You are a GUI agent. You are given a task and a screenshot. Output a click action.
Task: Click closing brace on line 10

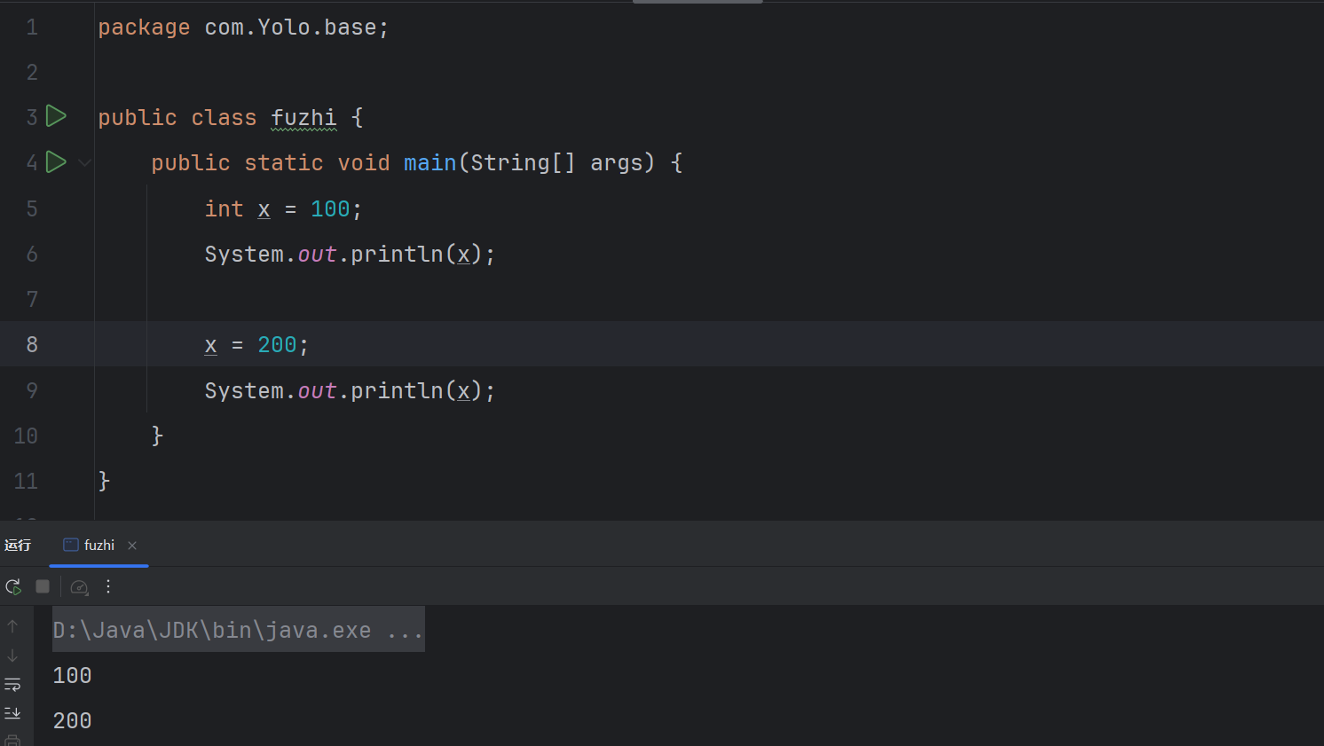coord(157,436)
